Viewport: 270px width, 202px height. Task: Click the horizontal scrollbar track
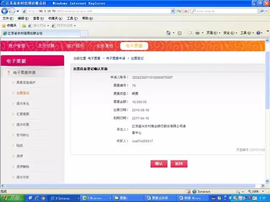[130, 186]
